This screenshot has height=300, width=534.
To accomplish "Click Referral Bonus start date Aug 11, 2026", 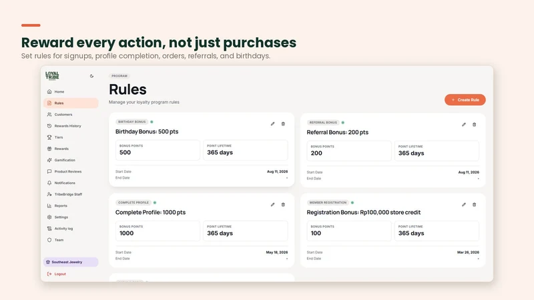I will pos(469,172).
